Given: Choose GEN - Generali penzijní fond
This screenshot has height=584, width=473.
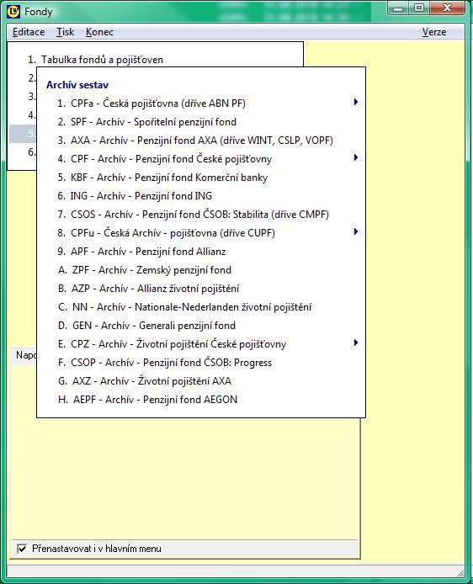Looking at the screenshot, I should pos(146,326).
